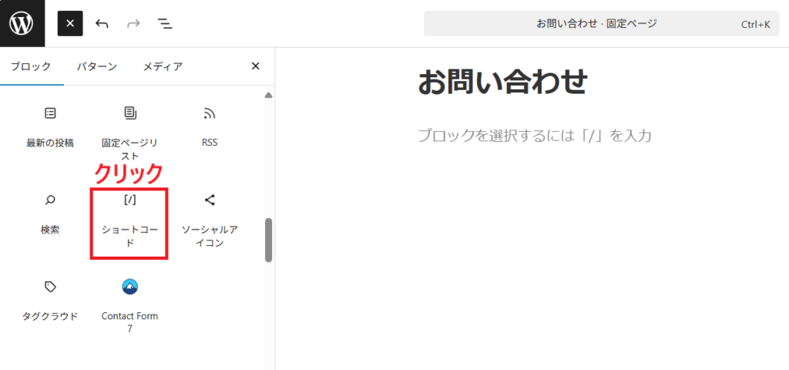
Task: Click the undo arrow icon
Action: 102,23
